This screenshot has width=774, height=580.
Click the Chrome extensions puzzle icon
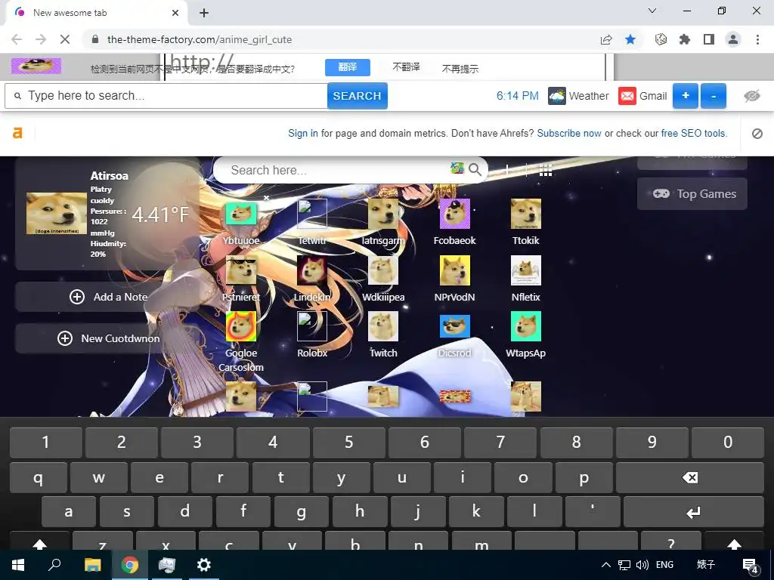(x=685, y=39)
